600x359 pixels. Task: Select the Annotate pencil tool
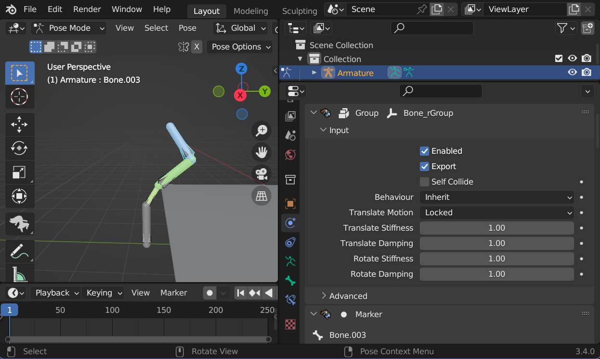point(19,251)
